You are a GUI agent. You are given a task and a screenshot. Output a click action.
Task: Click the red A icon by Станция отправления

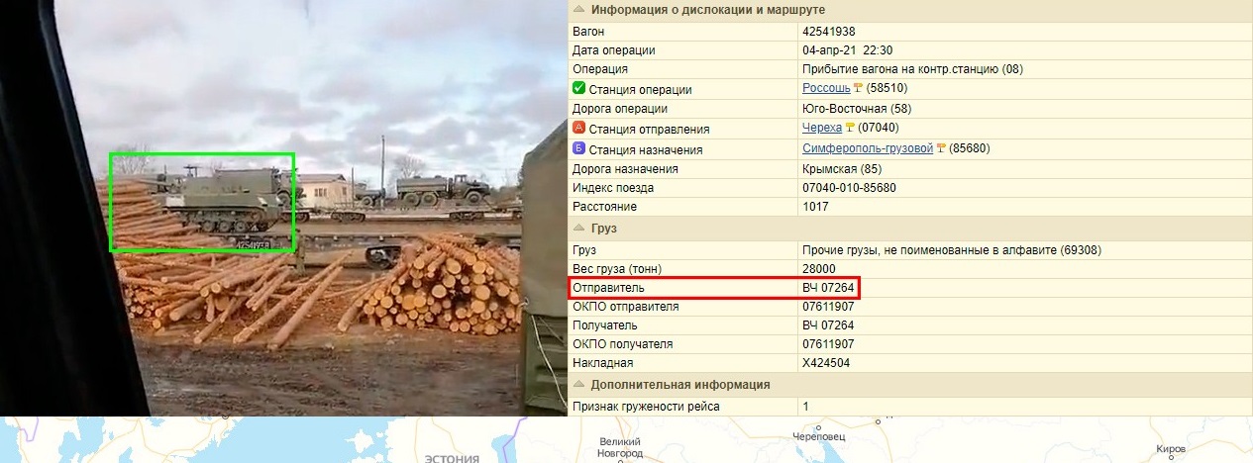(579, 128)
